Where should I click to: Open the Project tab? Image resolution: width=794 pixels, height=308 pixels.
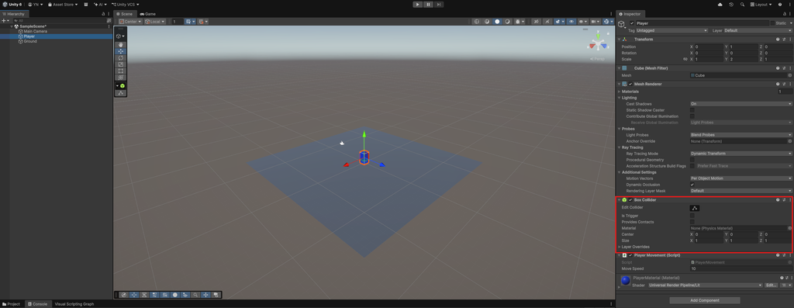(11, 304)
